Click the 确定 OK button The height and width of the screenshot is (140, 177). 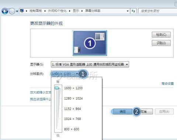click(123, 111)
